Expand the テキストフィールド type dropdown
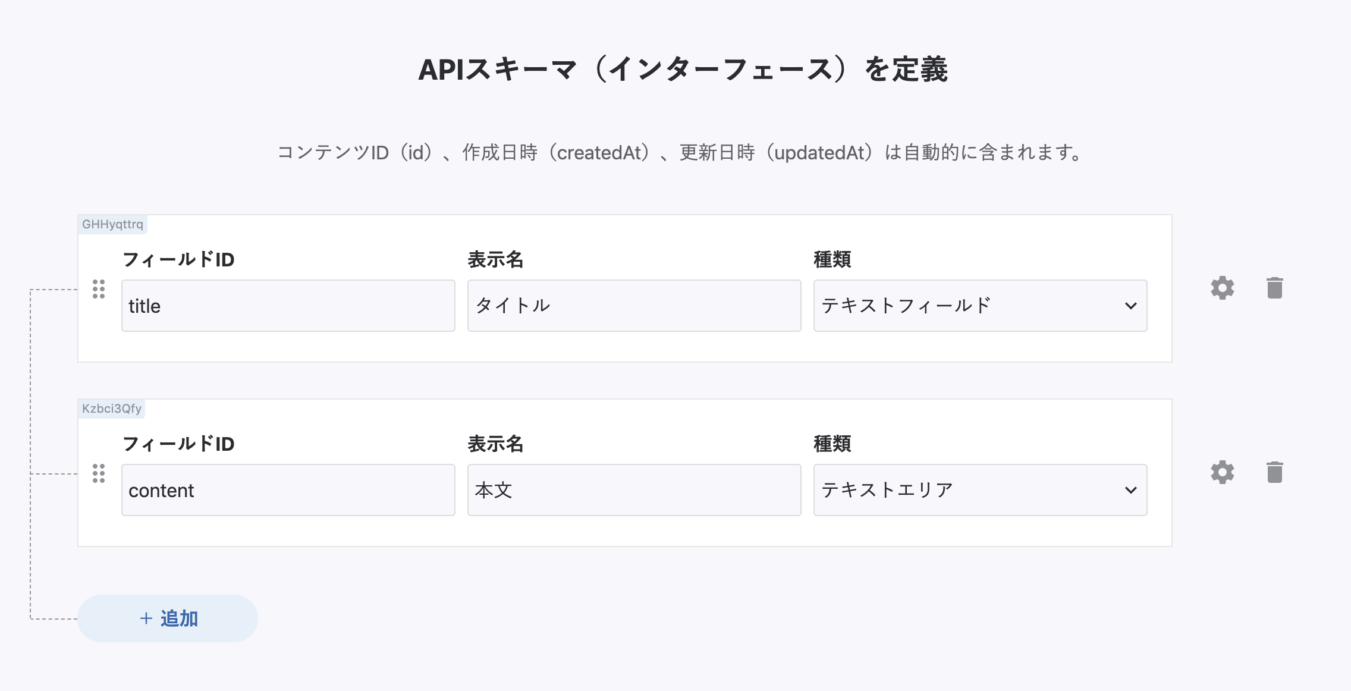The image size is (1351, 691). point(980,306)
